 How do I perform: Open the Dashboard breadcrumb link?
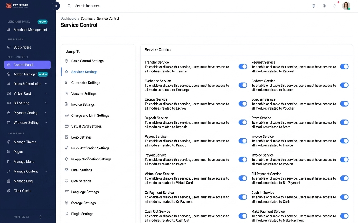click(68, 19)
